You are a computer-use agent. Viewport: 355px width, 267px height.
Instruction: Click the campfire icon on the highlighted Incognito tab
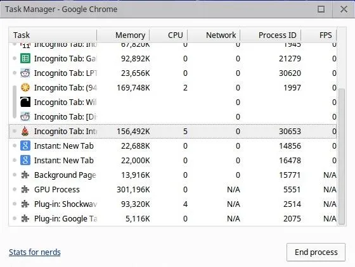(x=25, y=131)
